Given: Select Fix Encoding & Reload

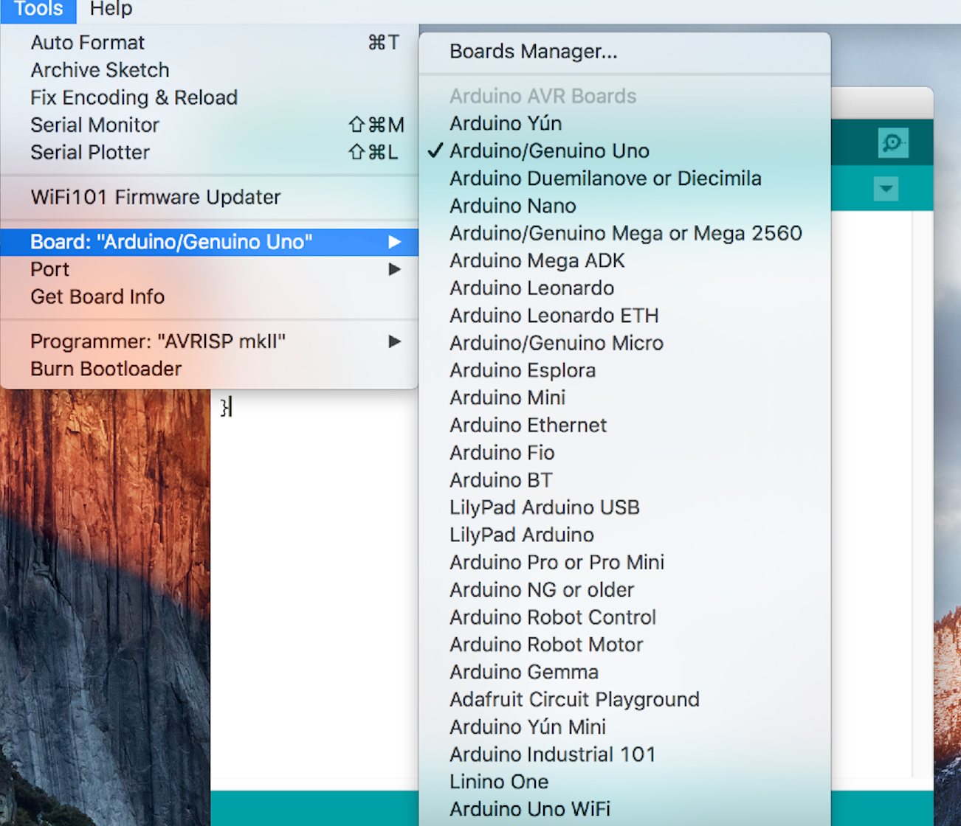Looking at the screenshot, I should pos(210,97).
